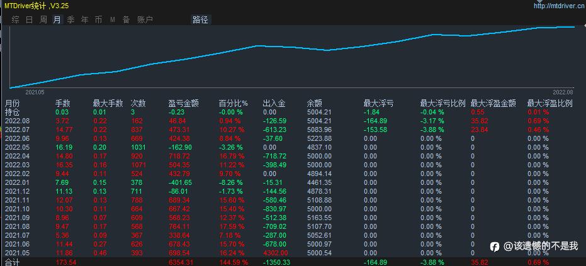Open the 年 yearly tab
586x266 pixels.
pyautogui.click(x=85, y=19)
